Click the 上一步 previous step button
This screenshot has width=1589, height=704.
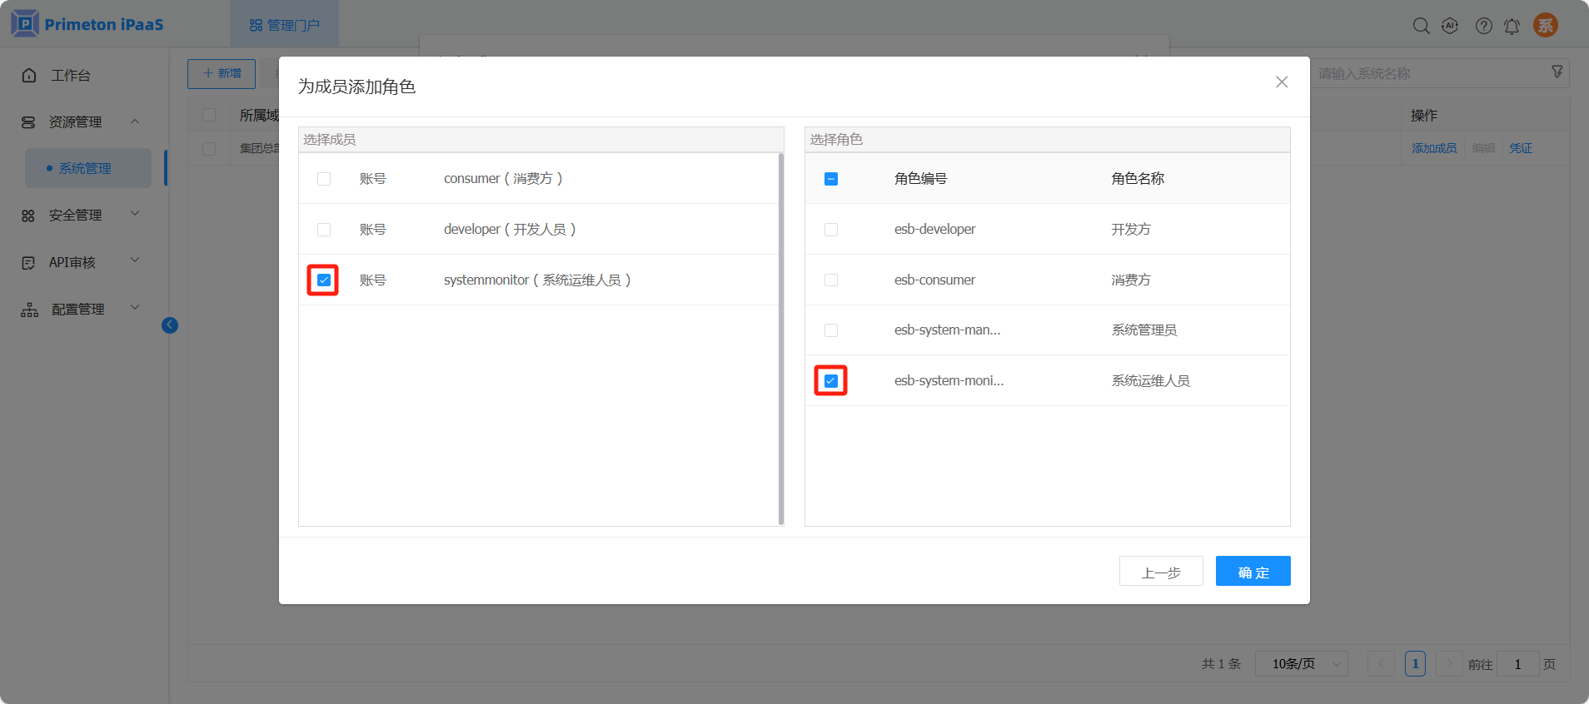(x=1160, y=572)
